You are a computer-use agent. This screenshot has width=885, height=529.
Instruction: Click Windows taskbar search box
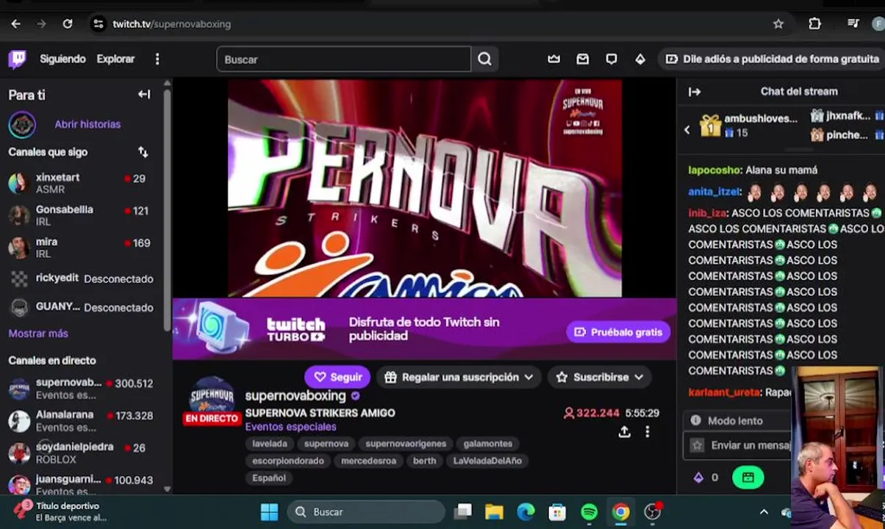coord(366,512)
